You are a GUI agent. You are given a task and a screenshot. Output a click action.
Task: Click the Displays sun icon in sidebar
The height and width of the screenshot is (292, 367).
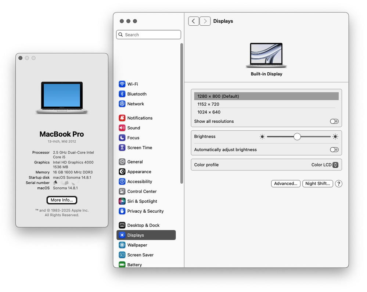coord(122,235)
